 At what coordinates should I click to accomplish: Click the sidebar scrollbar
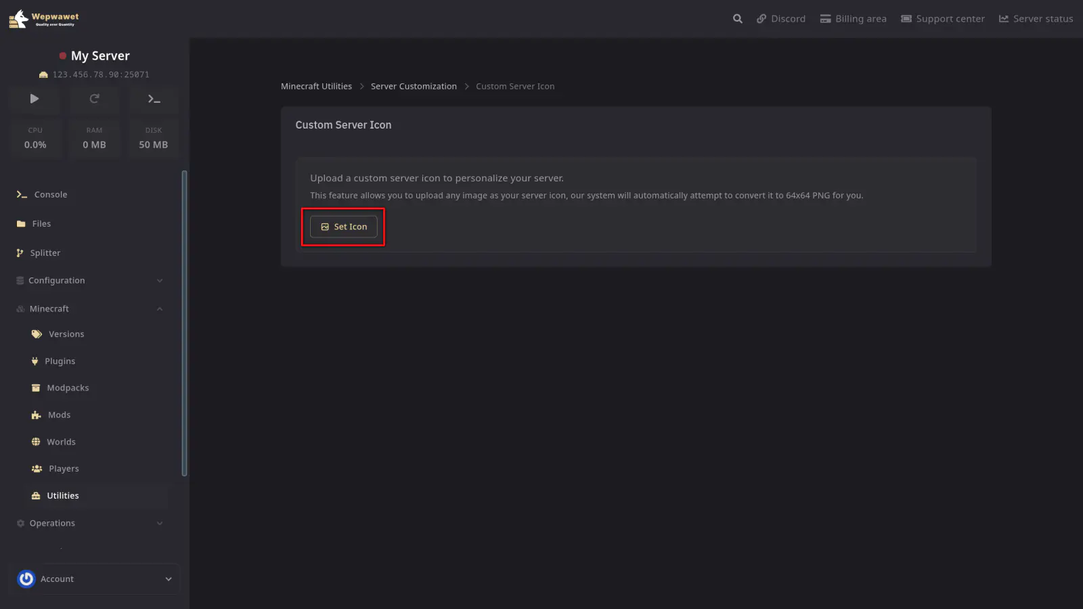[x=184, y=323]
